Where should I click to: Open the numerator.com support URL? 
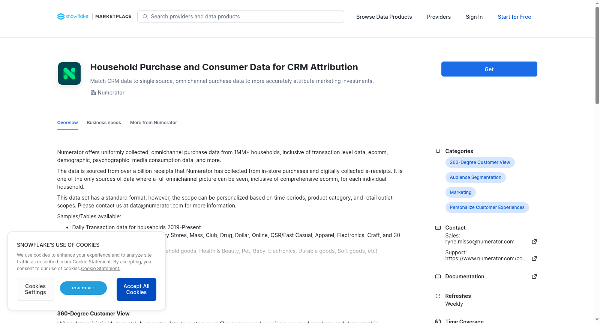[x=486, y=258]
